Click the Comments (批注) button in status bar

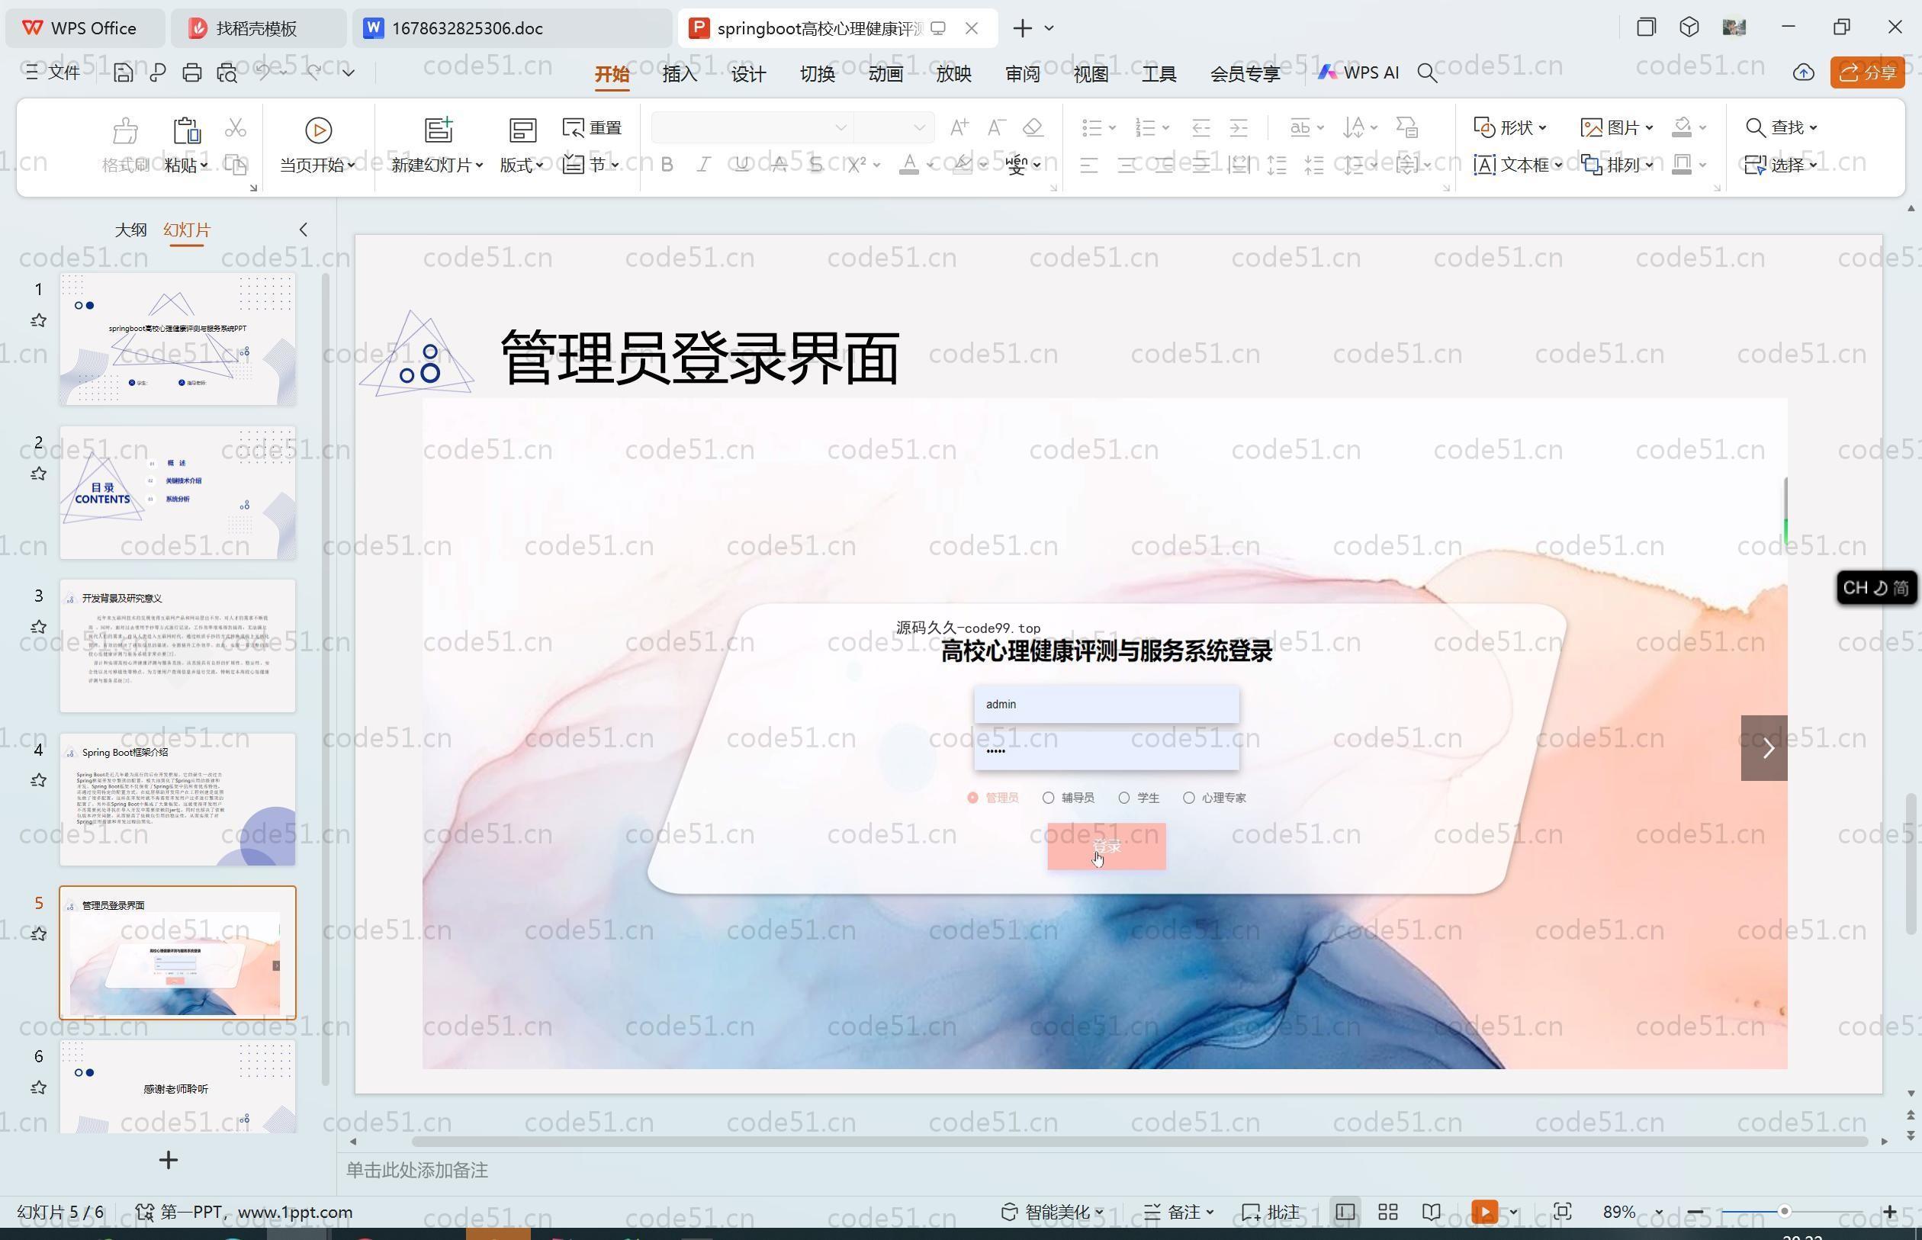tap(1271, 1212)
